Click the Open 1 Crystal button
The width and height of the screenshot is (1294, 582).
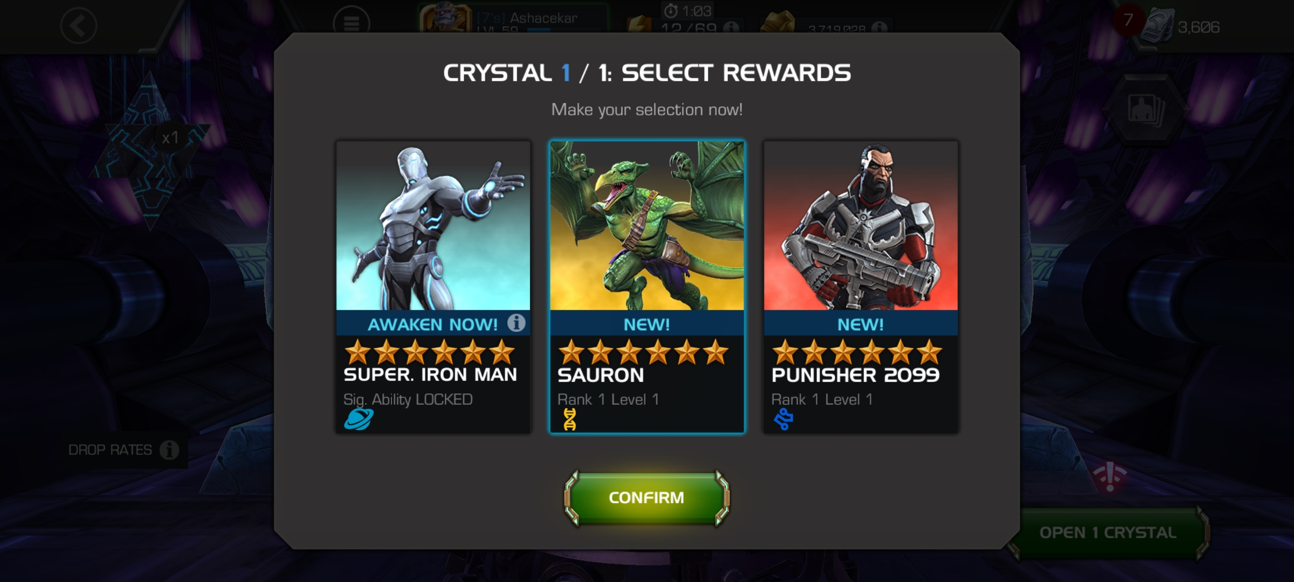pyautogui.click(x=1108, y=532)
